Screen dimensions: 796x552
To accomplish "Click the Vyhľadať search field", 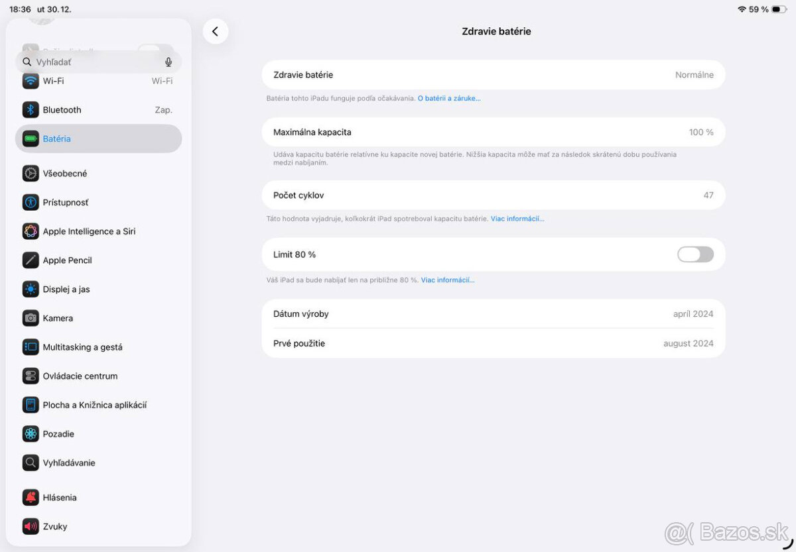I will [93, 62].
